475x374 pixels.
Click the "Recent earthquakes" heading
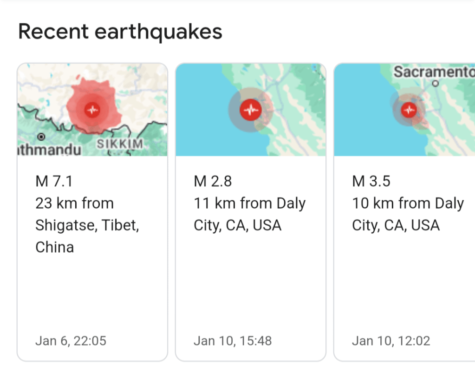[x=120, y=32]
